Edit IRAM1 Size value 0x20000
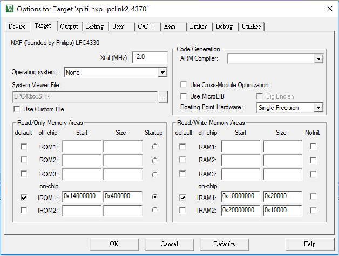339x256 pixels. pyautogui.click(x=282, y=196)
